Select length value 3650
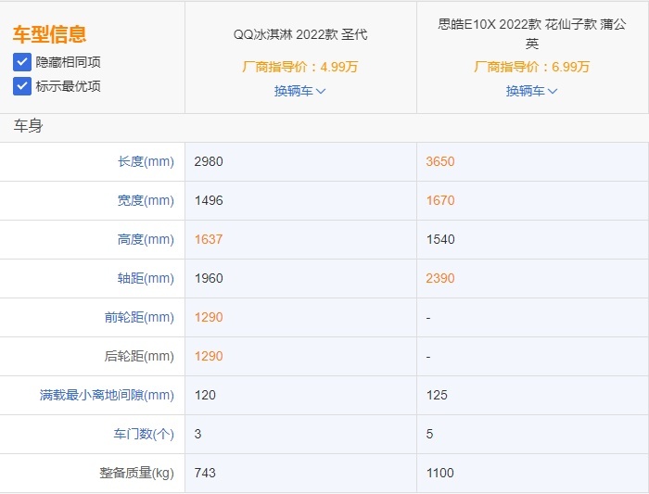Screen dimensions: 649x494 click(440, 161)
